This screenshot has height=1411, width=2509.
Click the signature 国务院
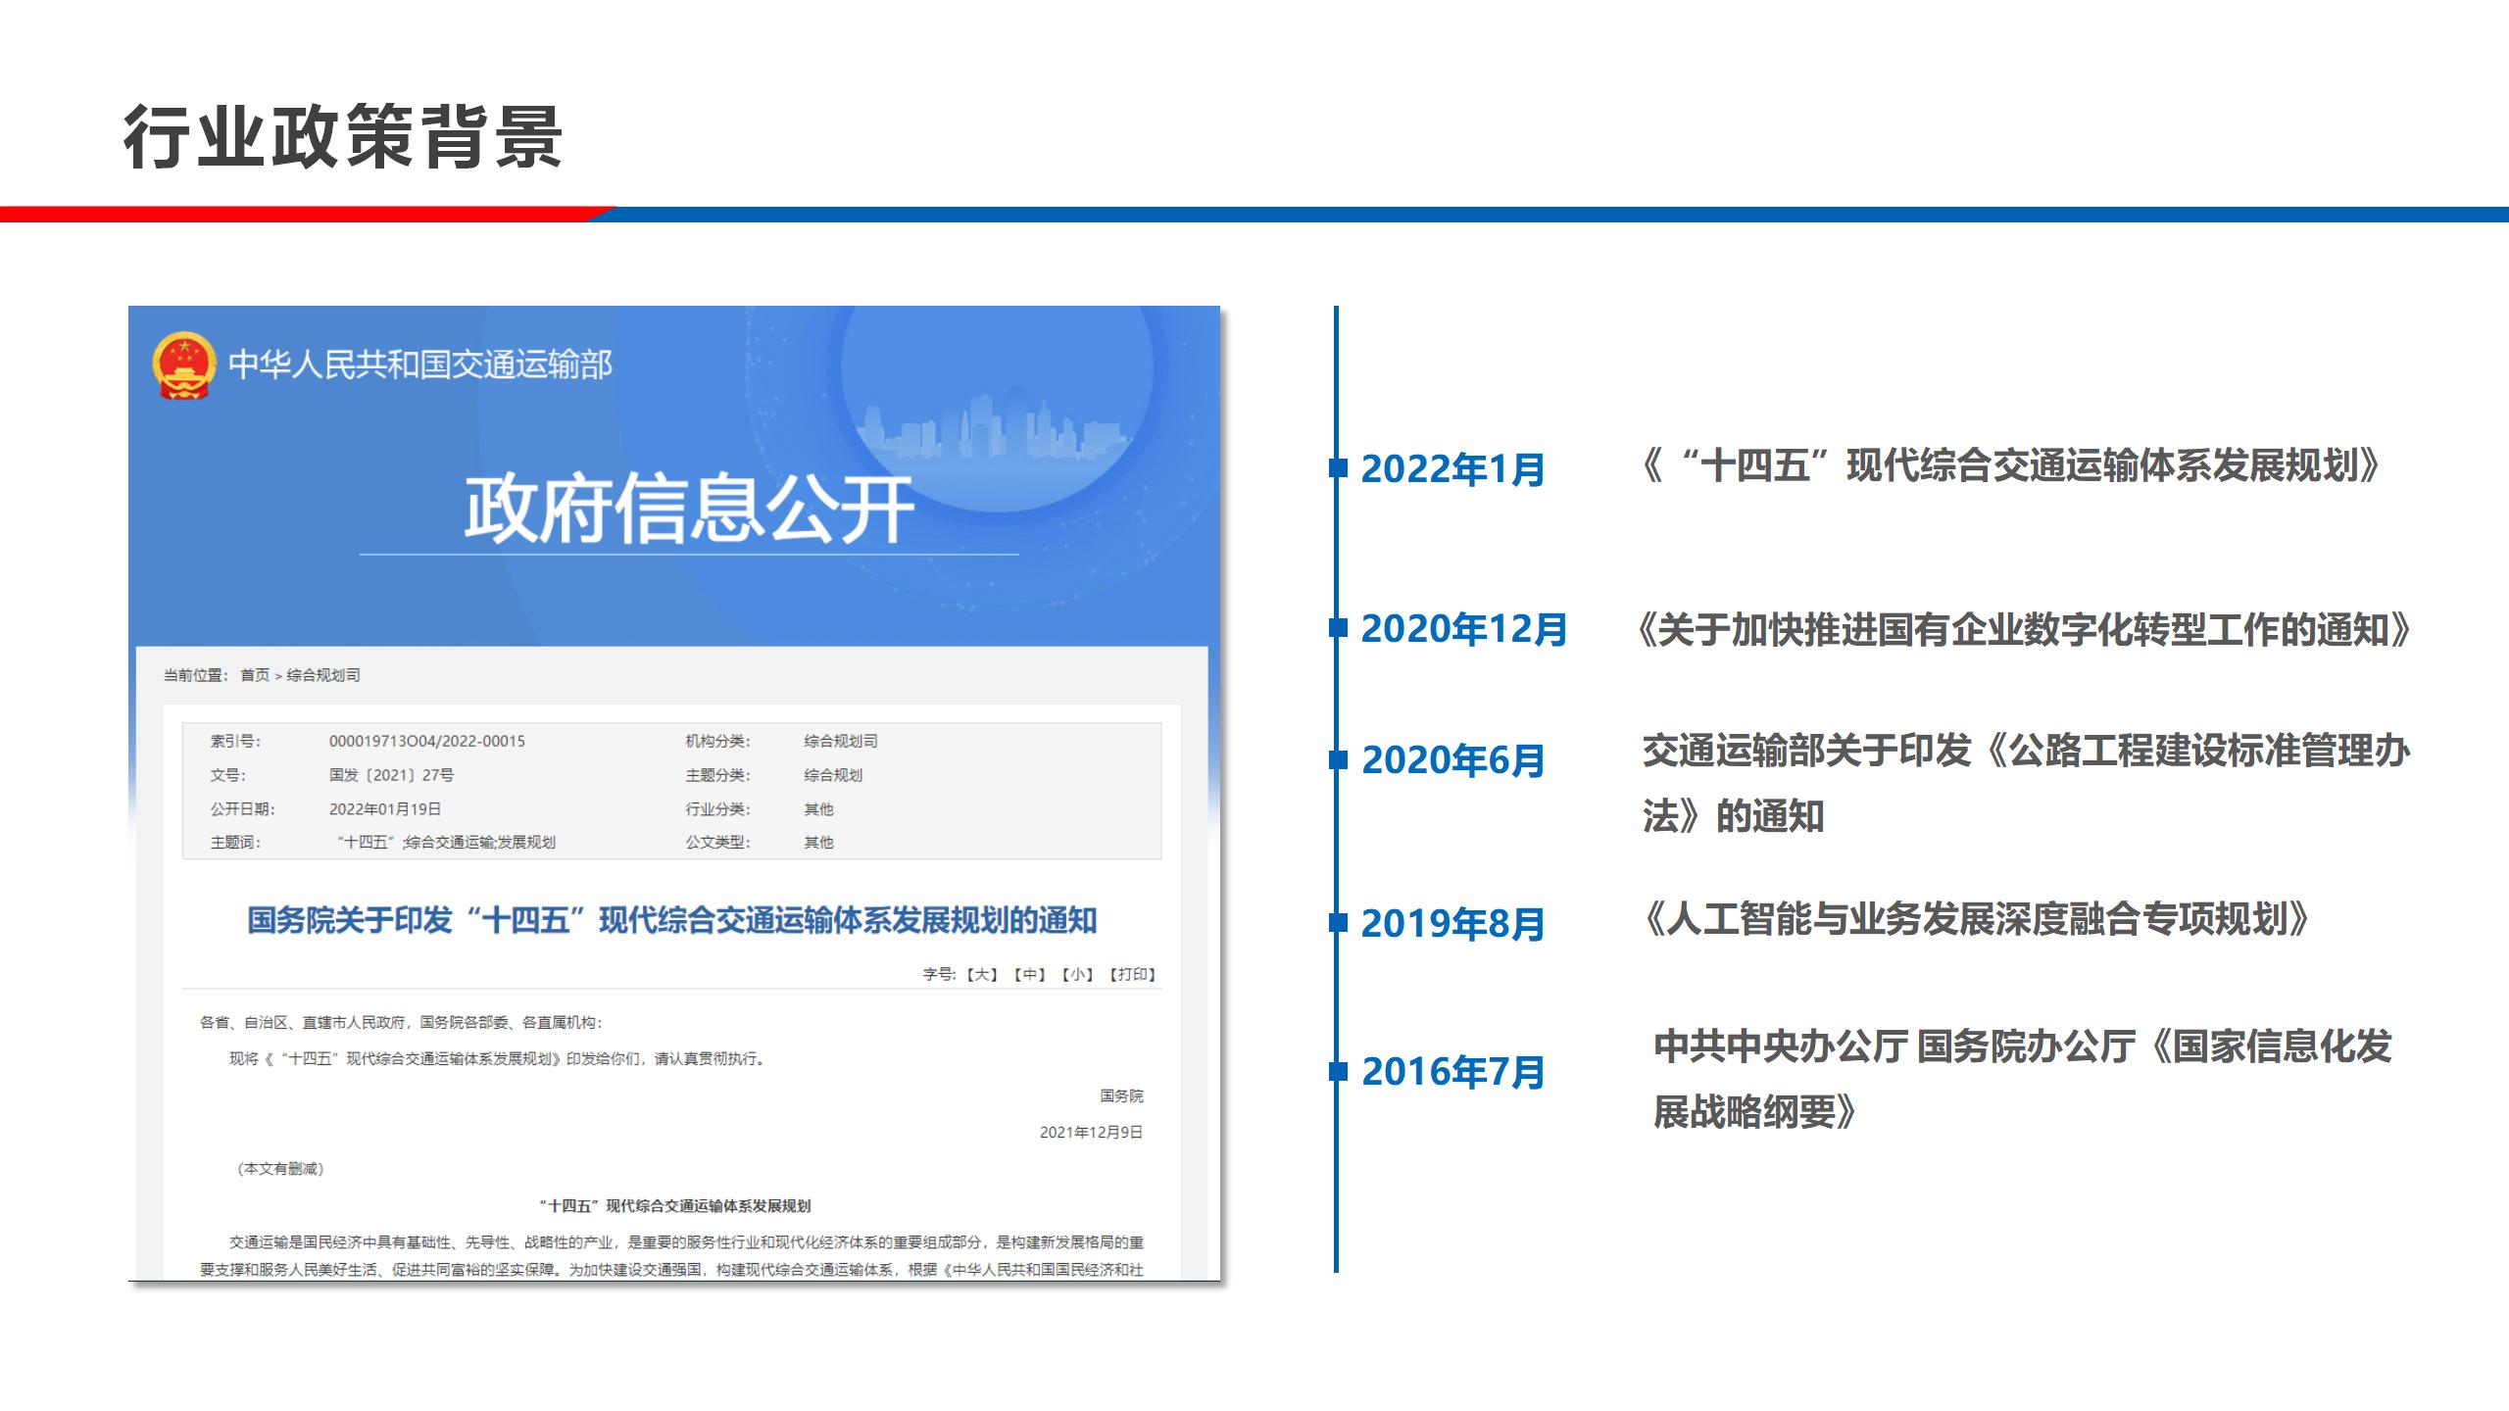1121,1095
